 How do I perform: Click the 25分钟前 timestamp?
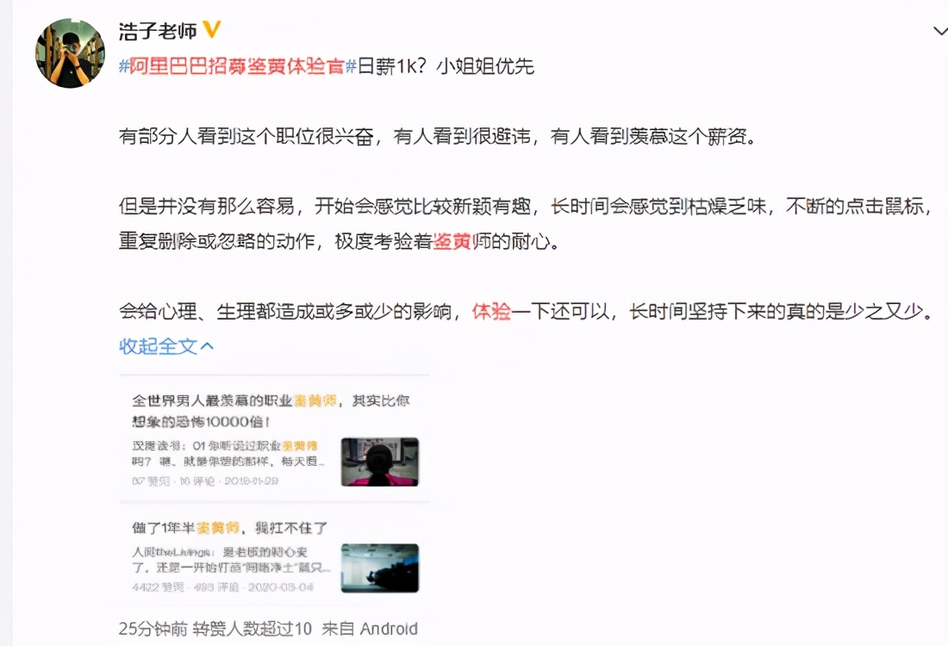[153, 629]
